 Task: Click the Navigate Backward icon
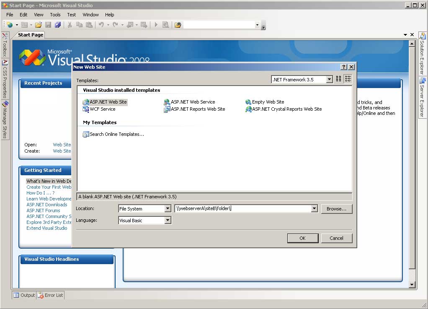click(x=130, y=25)
